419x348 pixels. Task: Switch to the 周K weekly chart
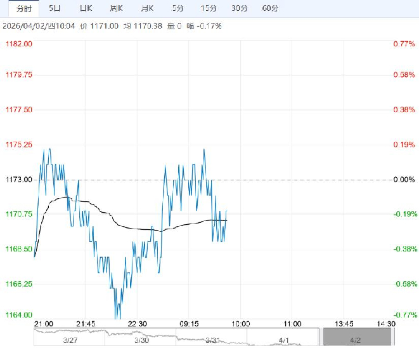pos(116,8)
